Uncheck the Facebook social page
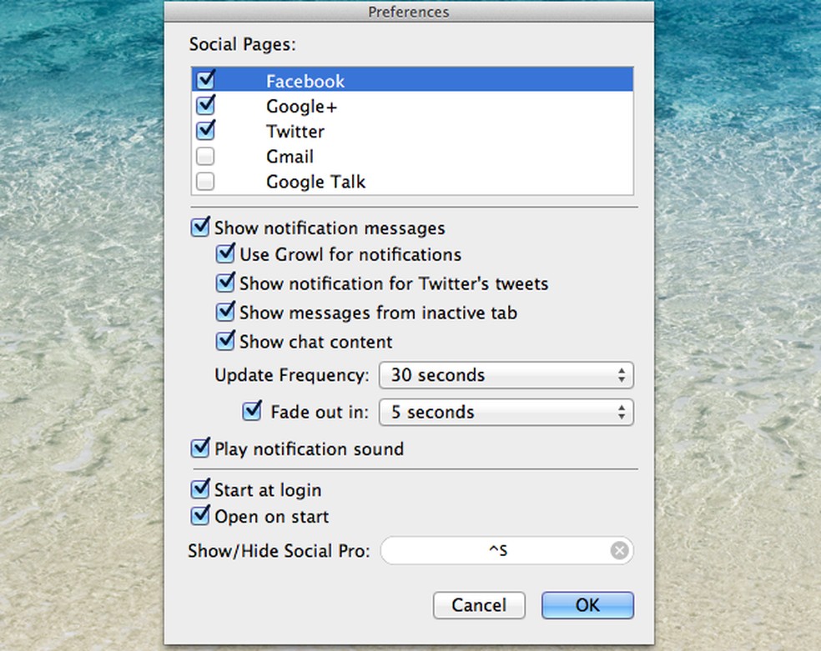 click(204, 80)
